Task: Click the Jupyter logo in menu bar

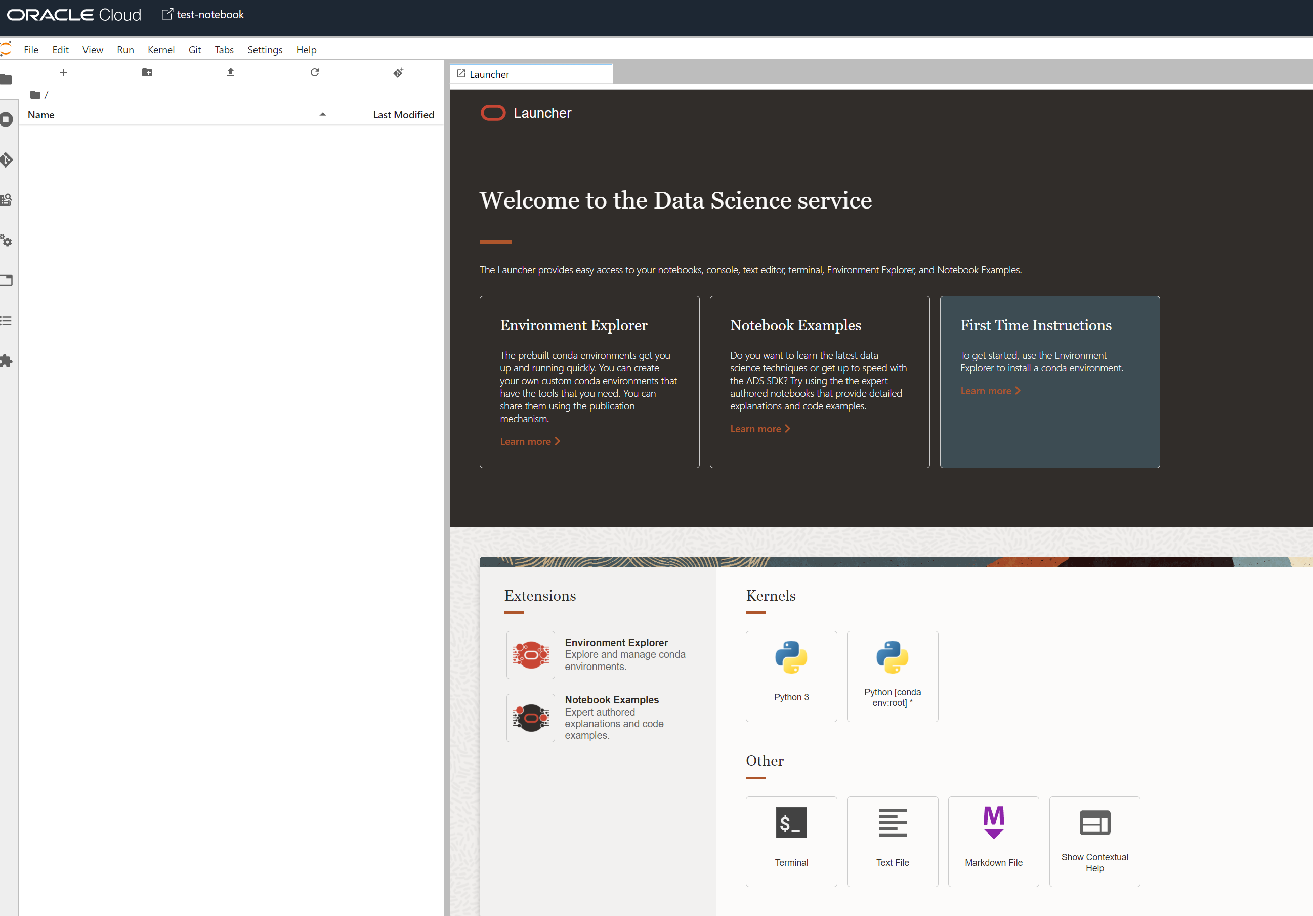Action: click(6, 49)
